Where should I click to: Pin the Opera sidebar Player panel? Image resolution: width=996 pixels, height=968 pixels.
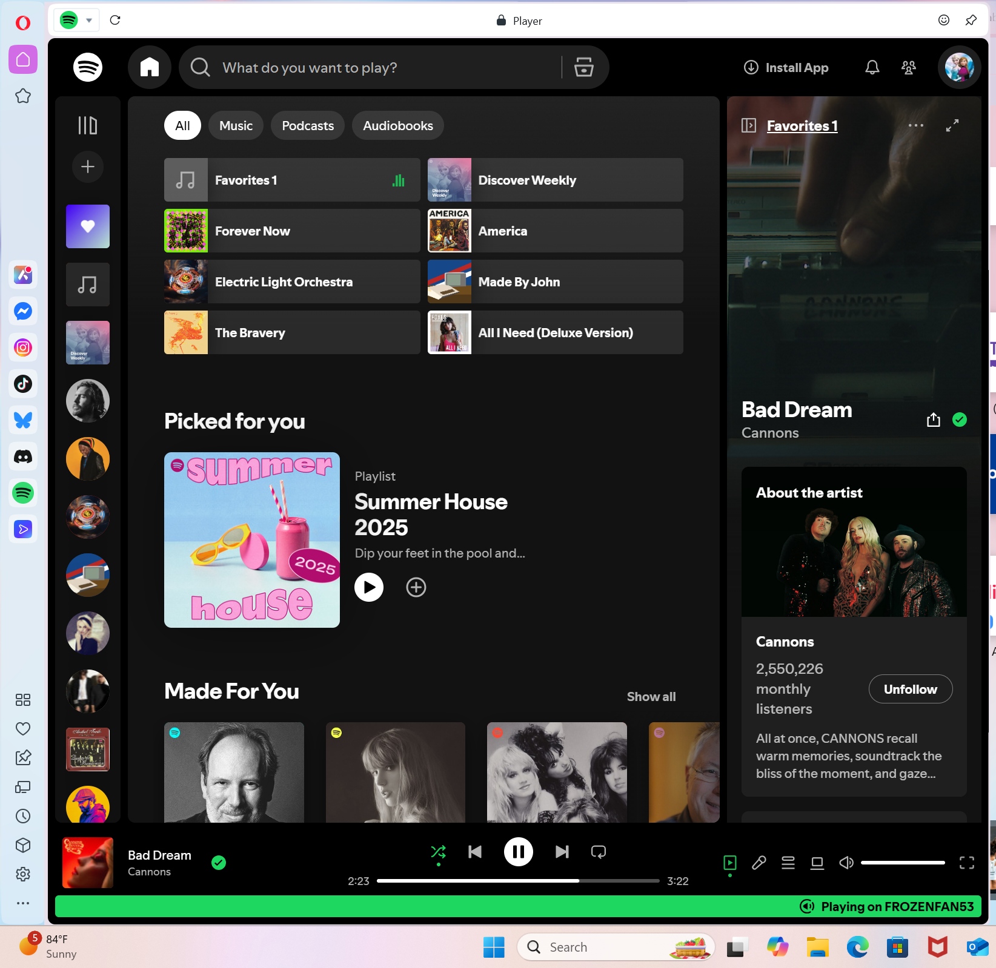click(971, 20)
